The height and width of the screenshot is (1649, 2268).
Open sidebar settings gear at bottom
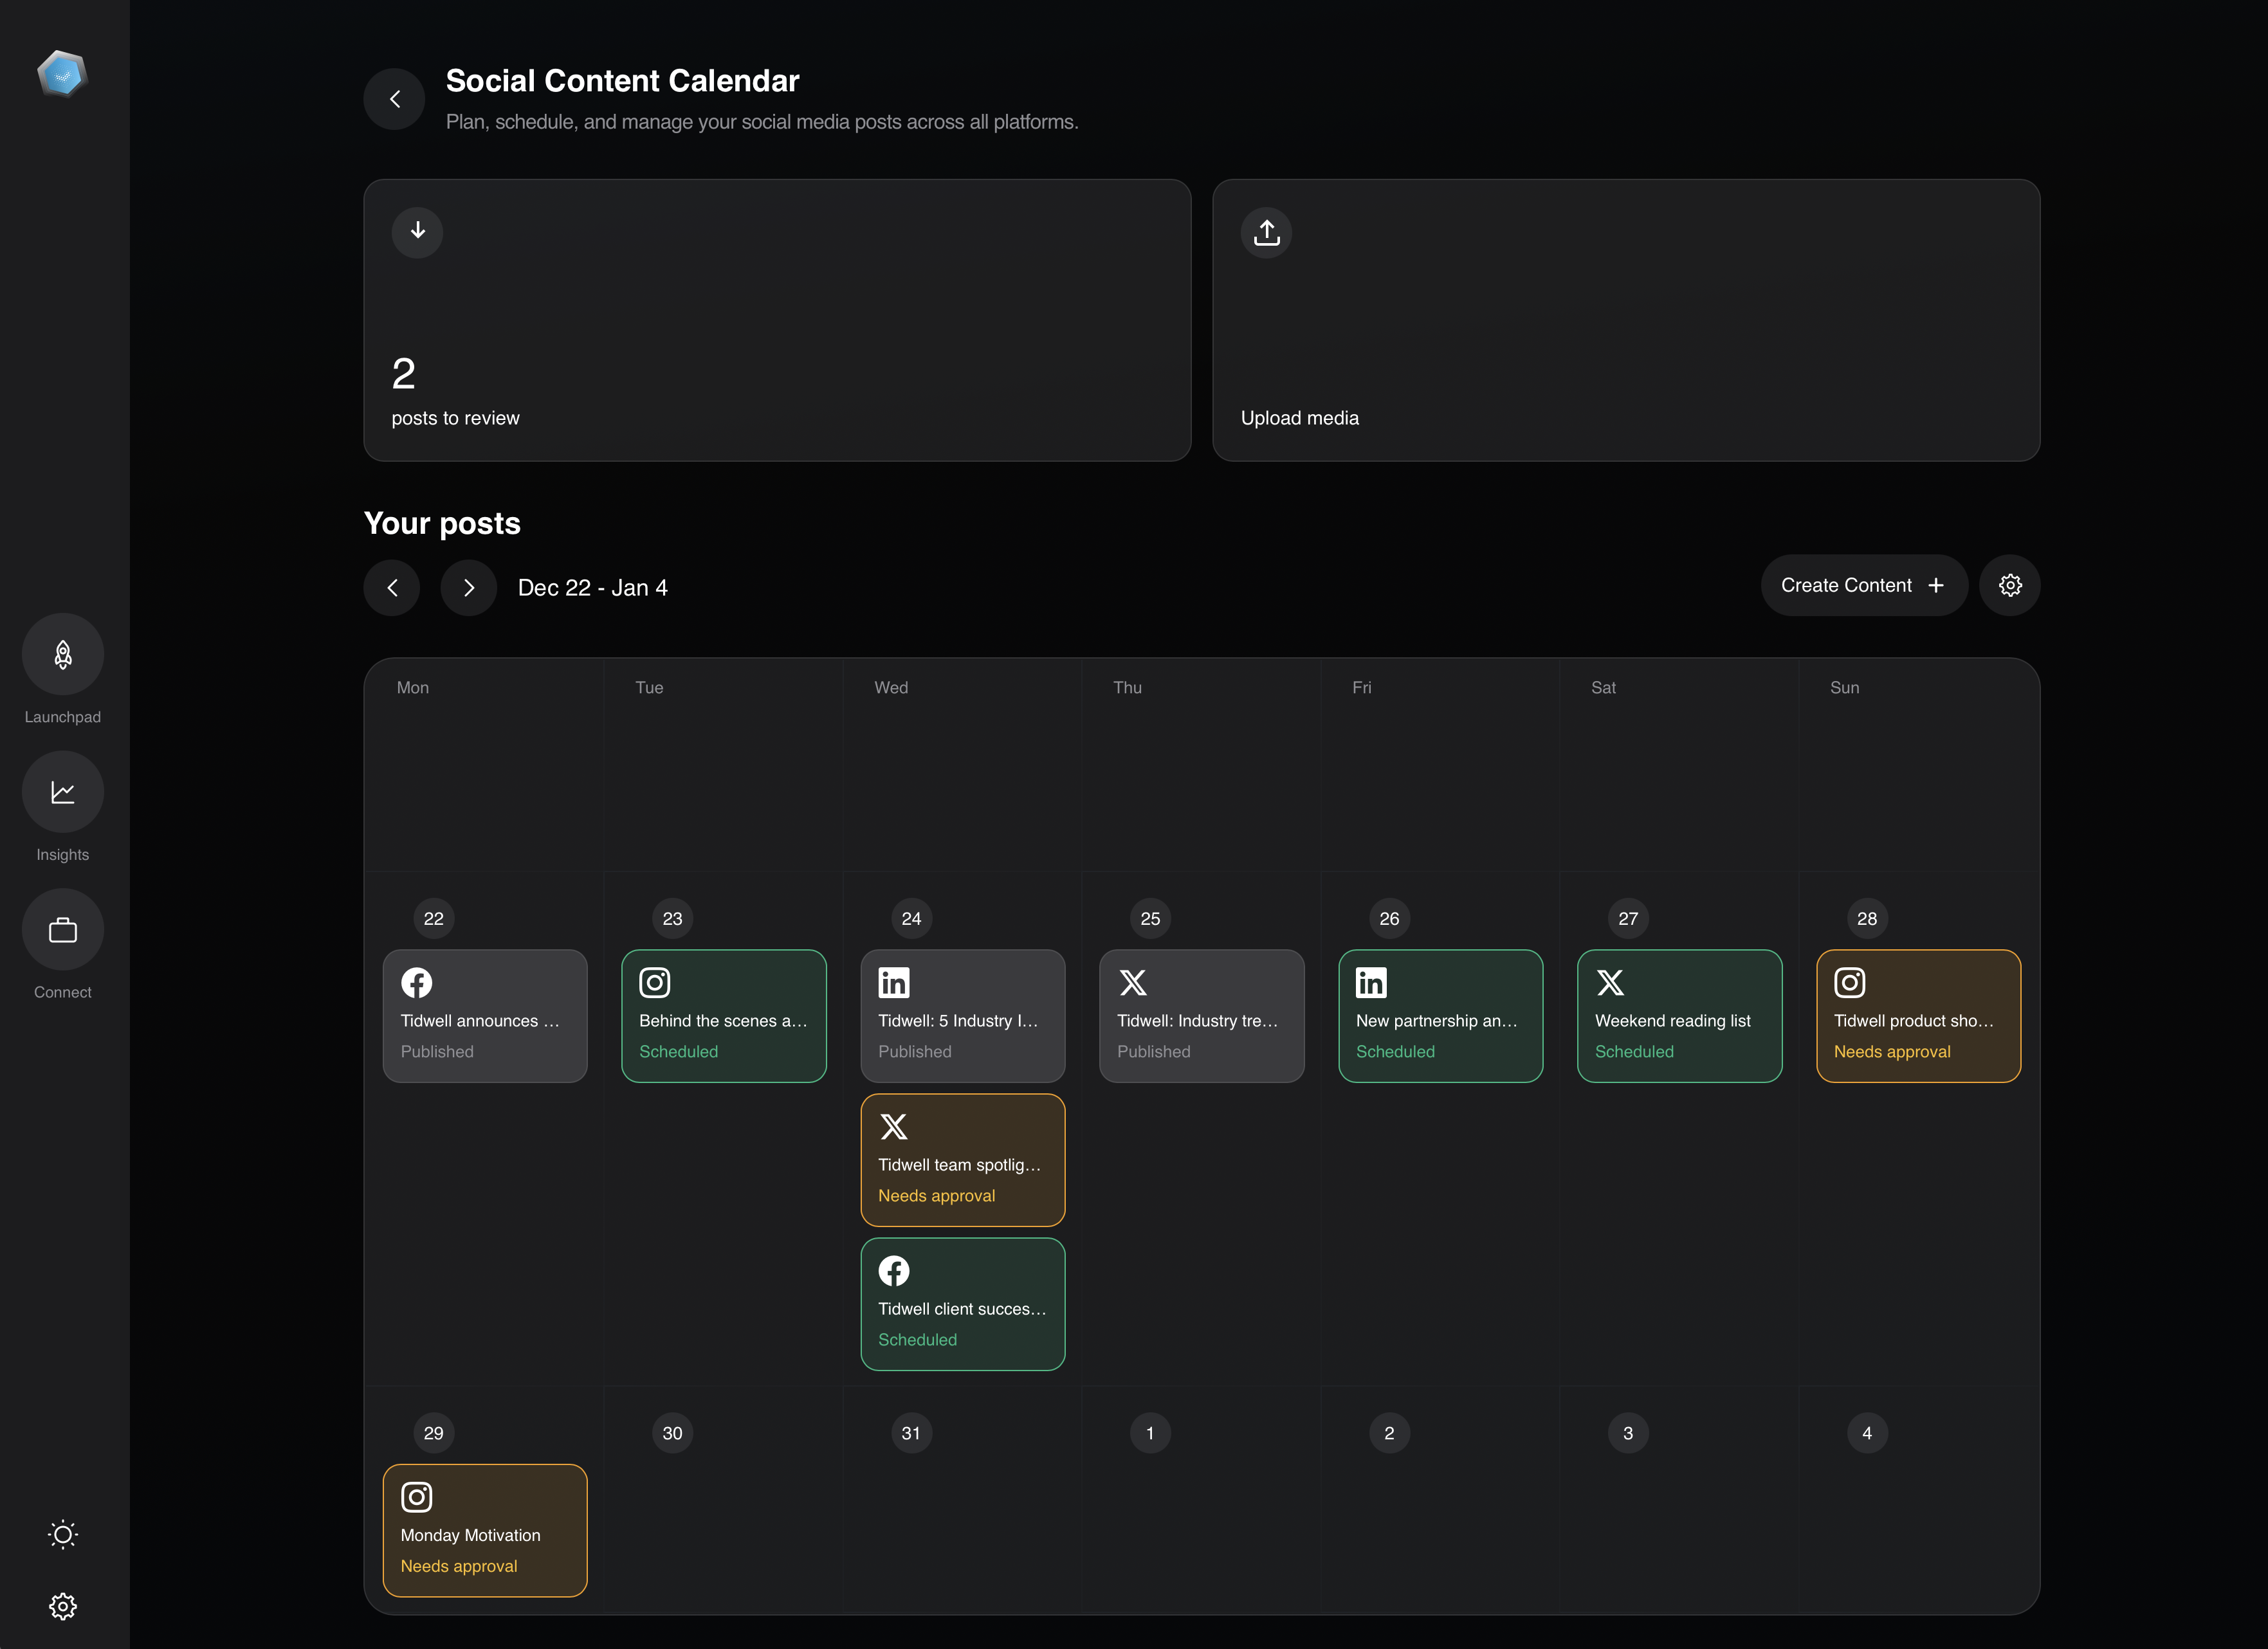tap(62, 1606)
